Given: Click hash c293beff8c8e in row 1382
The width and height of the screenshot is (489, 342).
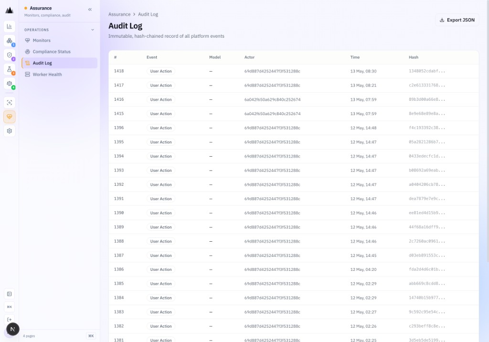Looking at the screenshot, I should tap(427, 326).
